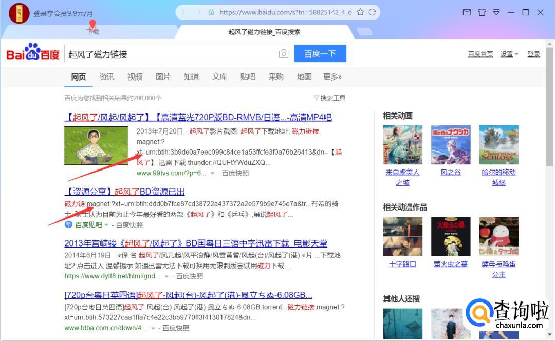Click 风之谷 poster thumbnail
The height and width of the screenshot is (341, 555).
[451, 145]
